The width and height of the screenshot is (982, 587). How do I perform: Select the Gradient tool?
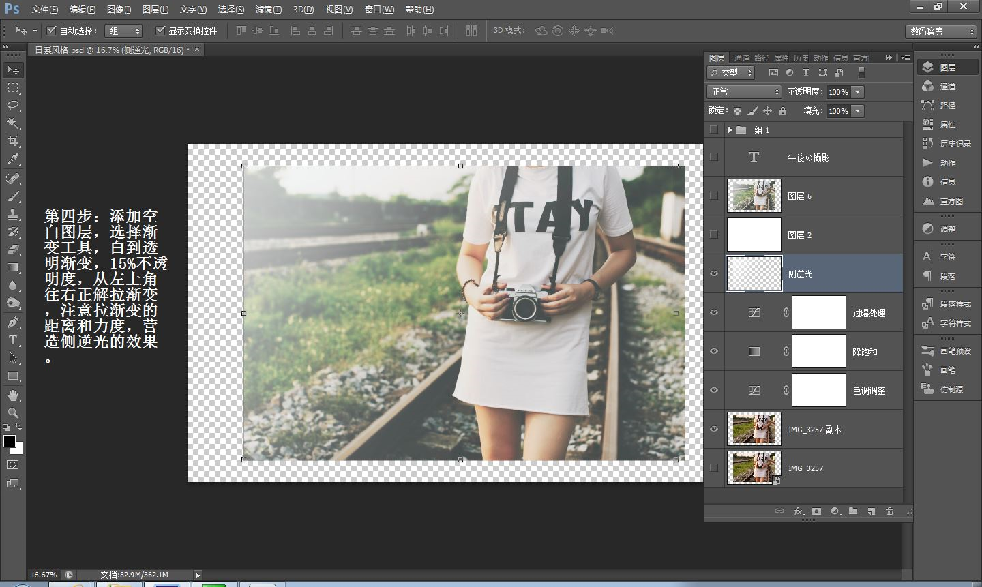click(x=13, y=267)
